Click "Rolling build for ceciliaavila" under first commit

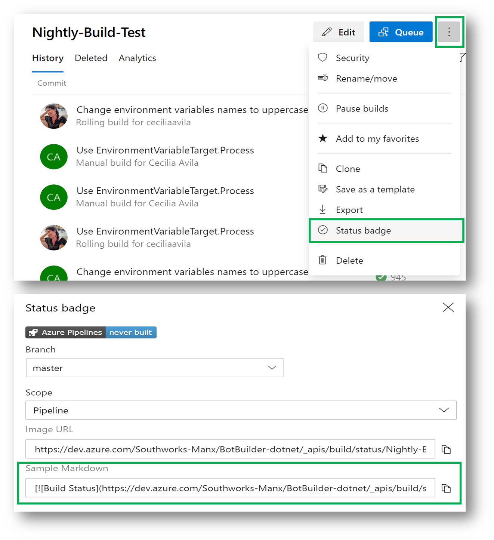coord(133,122)
